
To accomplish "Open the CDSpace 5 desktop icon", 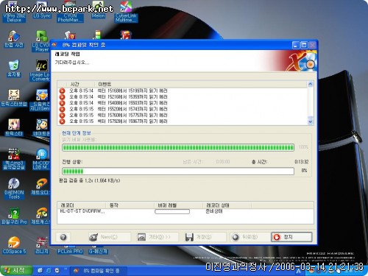I will point(14,245).
